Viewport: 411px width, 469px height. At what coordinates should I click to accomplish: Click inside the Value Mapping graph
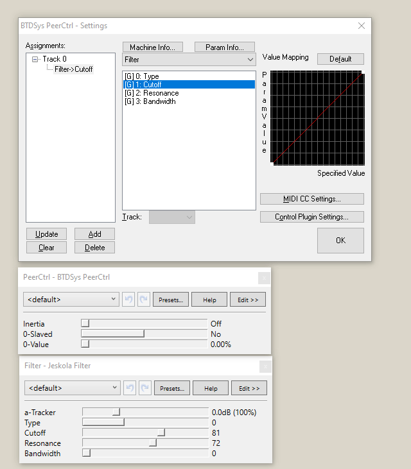(317, 118)
